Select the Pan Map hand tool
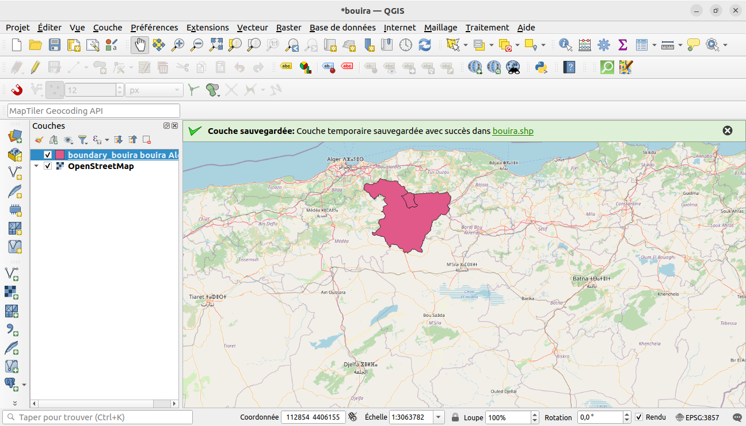 click(x=140, y=45)
